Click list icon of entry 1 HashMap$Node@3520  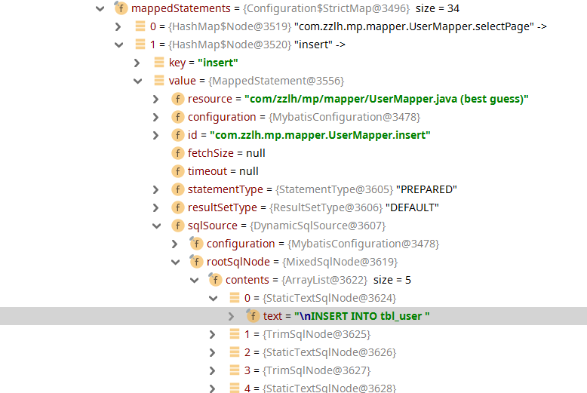(x=140, y=45)
